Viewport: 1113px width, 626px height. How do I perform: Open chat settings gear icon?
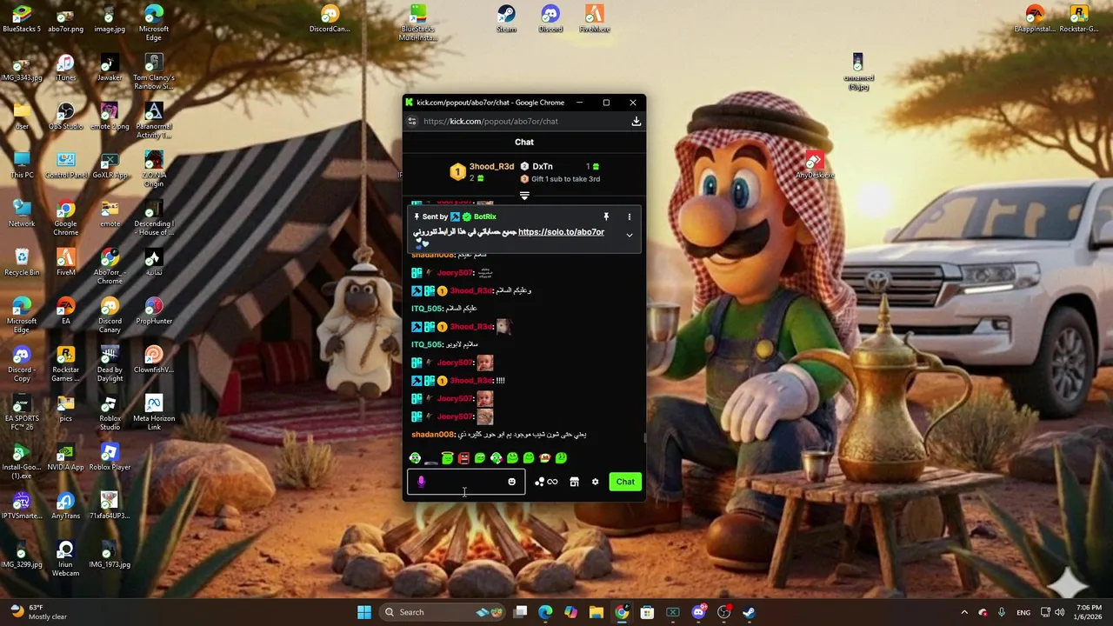coord(595,482)
